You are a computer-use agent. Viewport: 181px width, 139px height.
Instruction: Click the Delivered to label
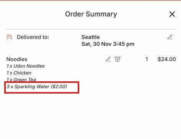[33, 37]
